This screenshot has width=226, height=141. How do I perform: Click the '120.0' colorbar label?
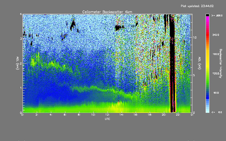pyautogui.click(x=216, y=74)
